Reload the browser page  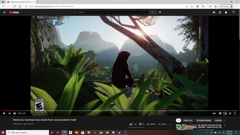tap(14, 6)
